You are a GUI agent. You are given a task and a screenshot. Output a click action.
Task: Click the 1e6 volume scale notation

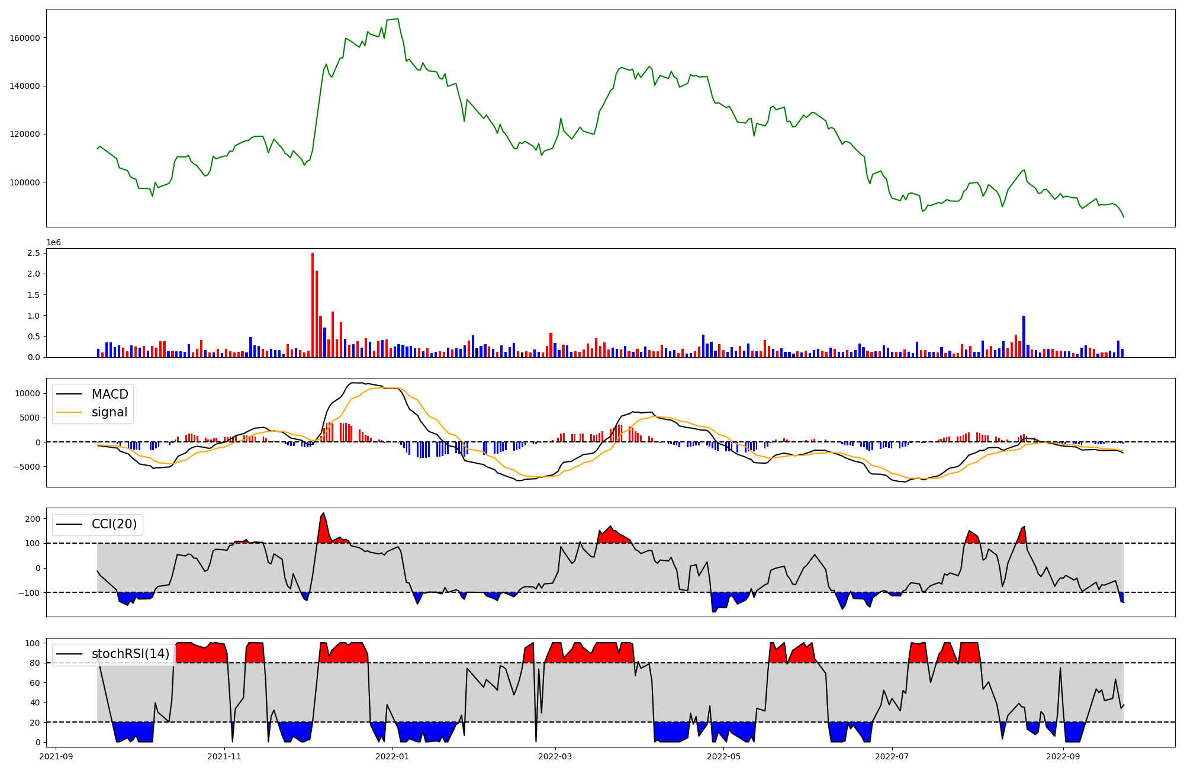54,243
